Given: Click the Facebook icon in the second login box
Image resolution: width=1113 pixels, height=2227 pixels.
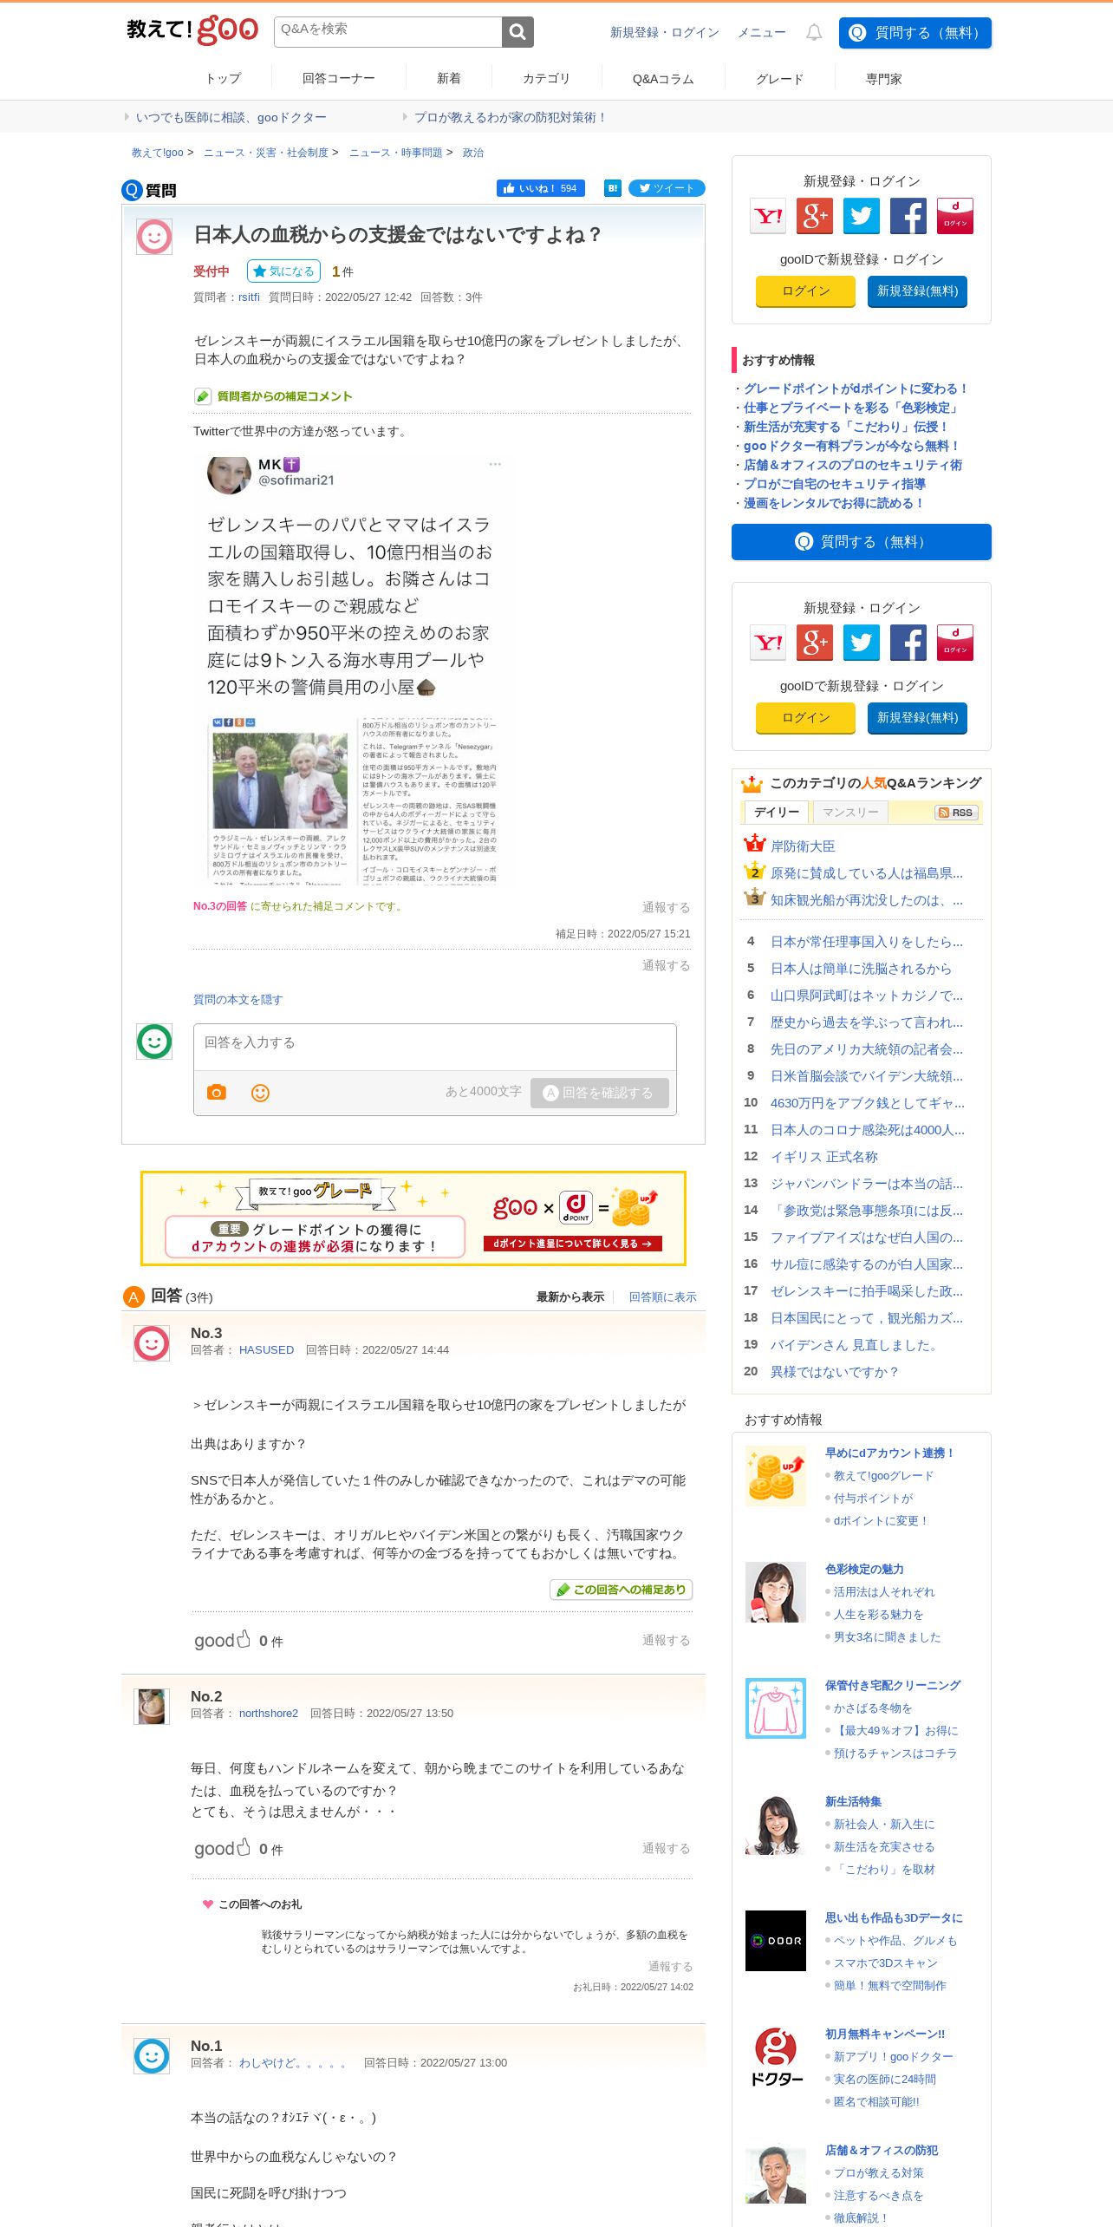Looking at the screenshot, I should tap(908, 643).
